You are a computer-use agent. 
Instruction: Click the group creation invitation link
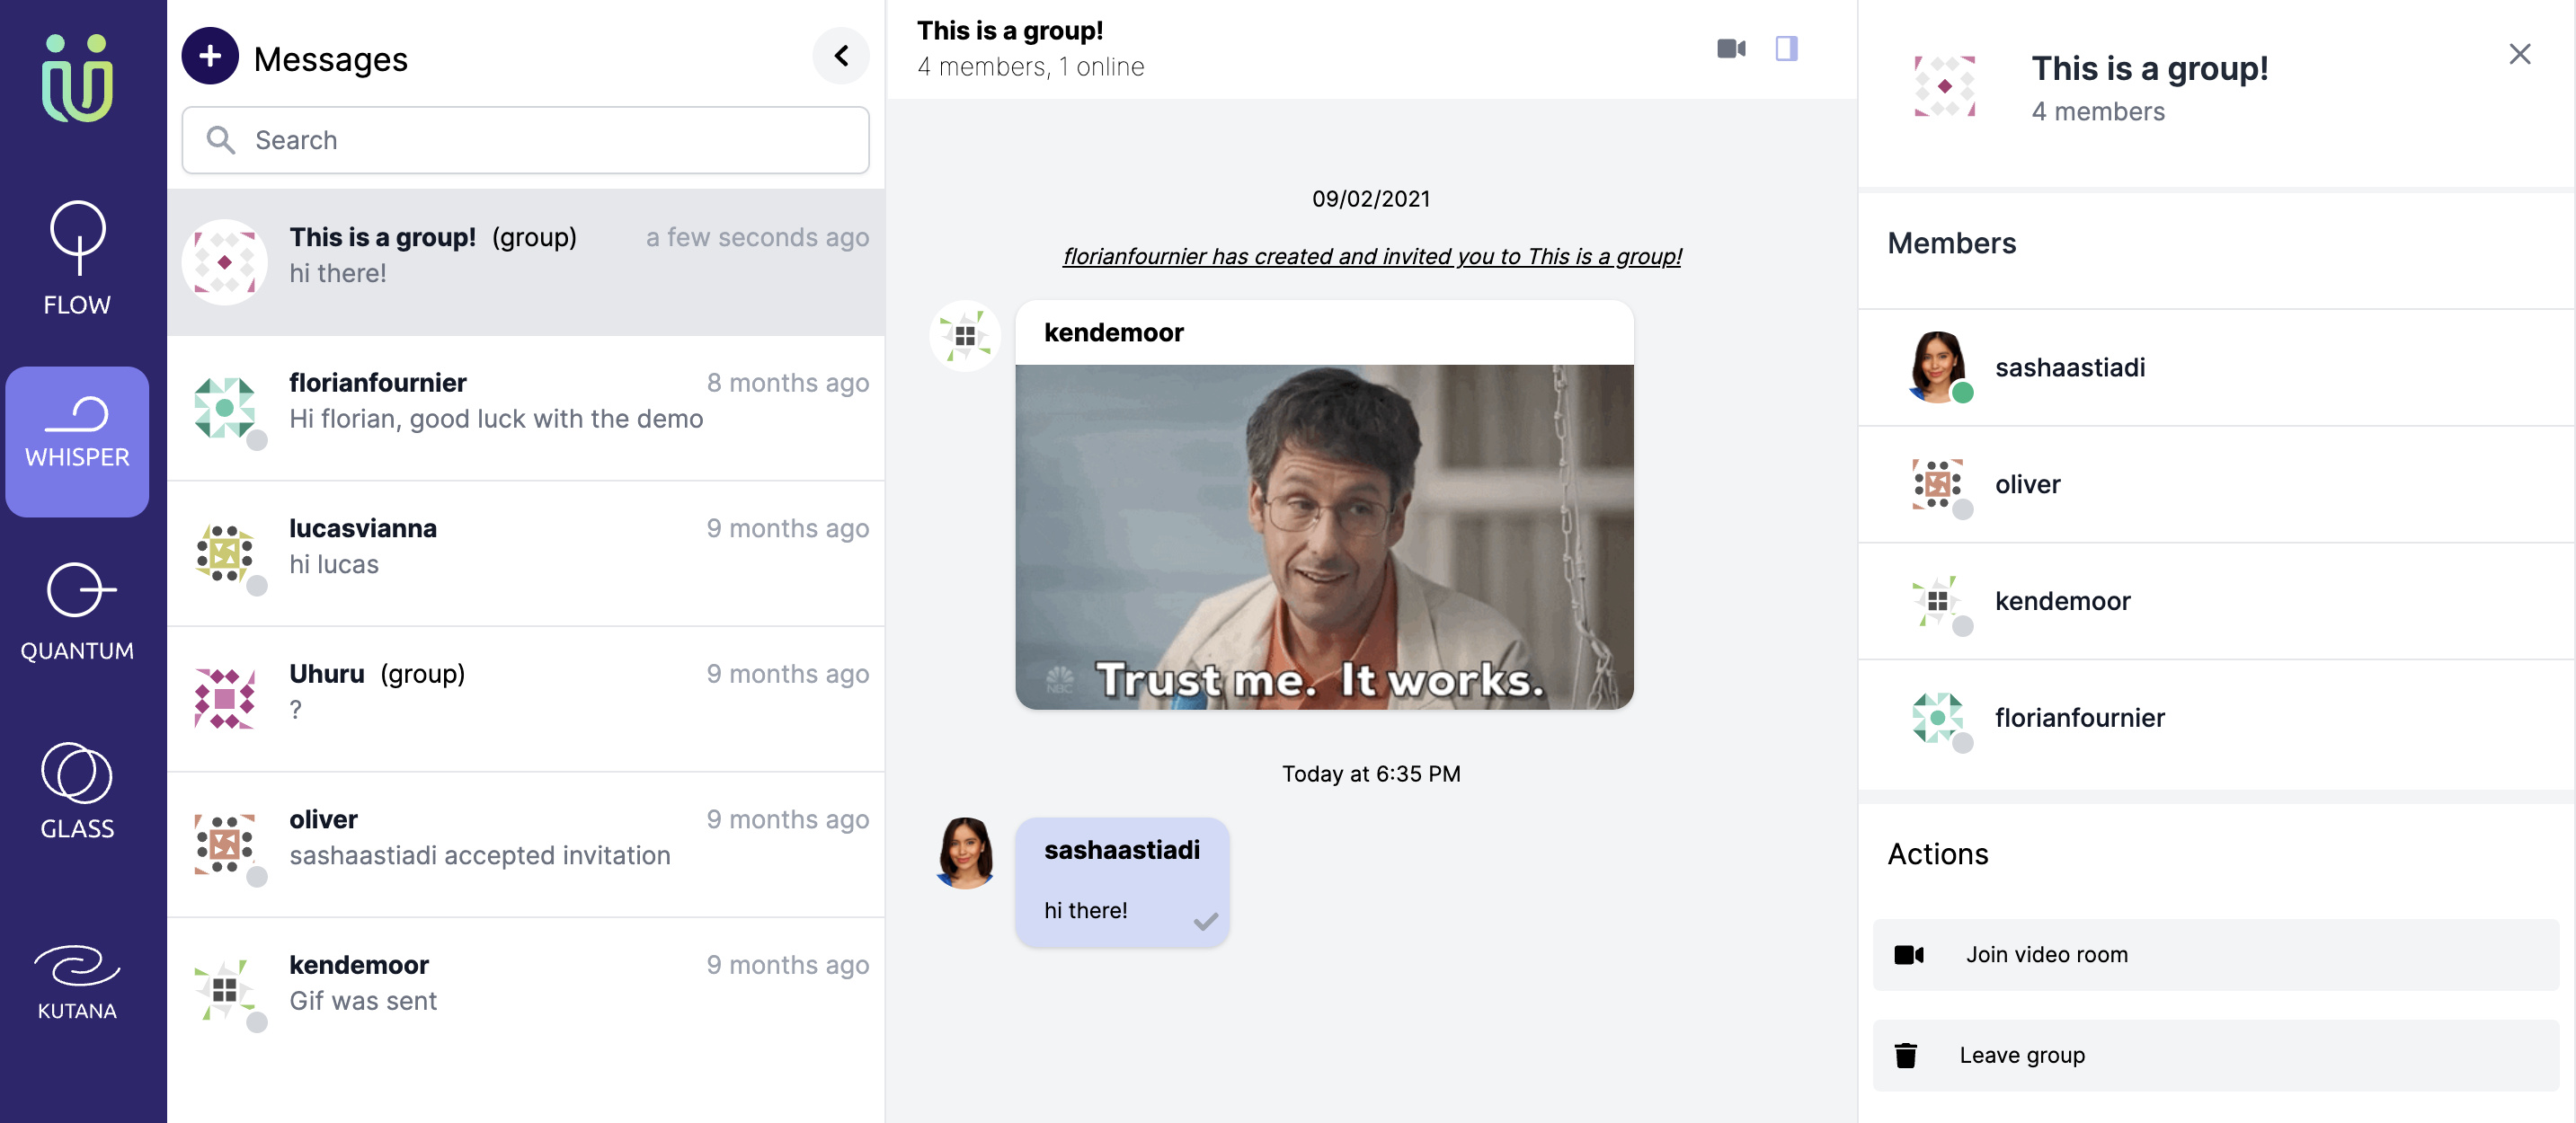tap(1371, 256)
